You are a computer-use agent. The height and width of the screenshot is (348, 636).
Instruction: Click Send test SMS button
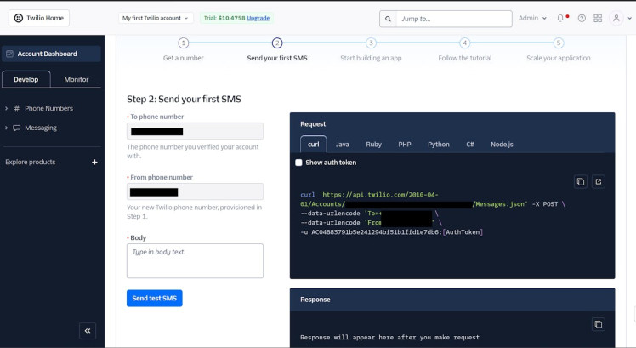(154, 298)
